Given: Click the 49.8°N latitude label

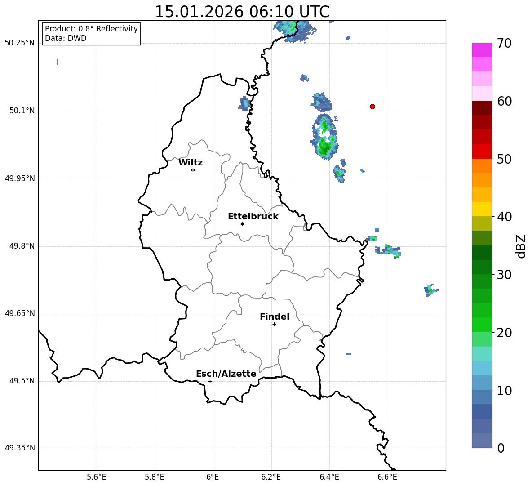Looking at the screenshot, I should pyautogui.click(x=22, y=246).
